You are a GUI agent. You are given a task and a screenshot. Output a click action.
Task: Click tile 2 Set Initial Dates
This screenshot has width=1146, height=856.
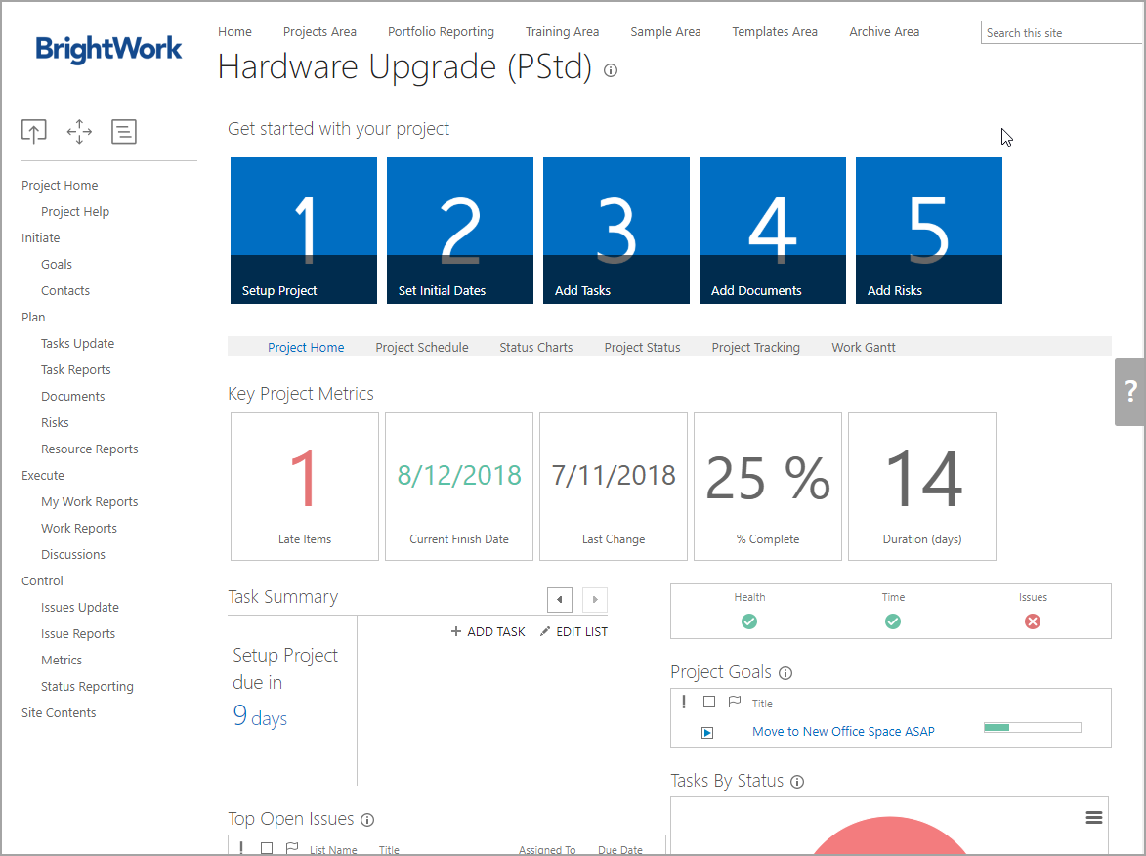pyautogui.click(x=460, y=231)
